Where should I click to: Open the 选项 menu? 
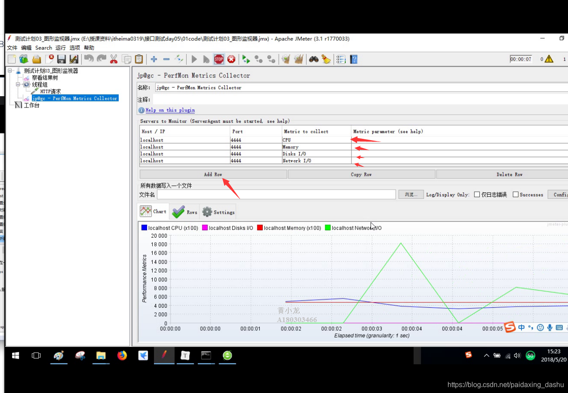[75, 48]
